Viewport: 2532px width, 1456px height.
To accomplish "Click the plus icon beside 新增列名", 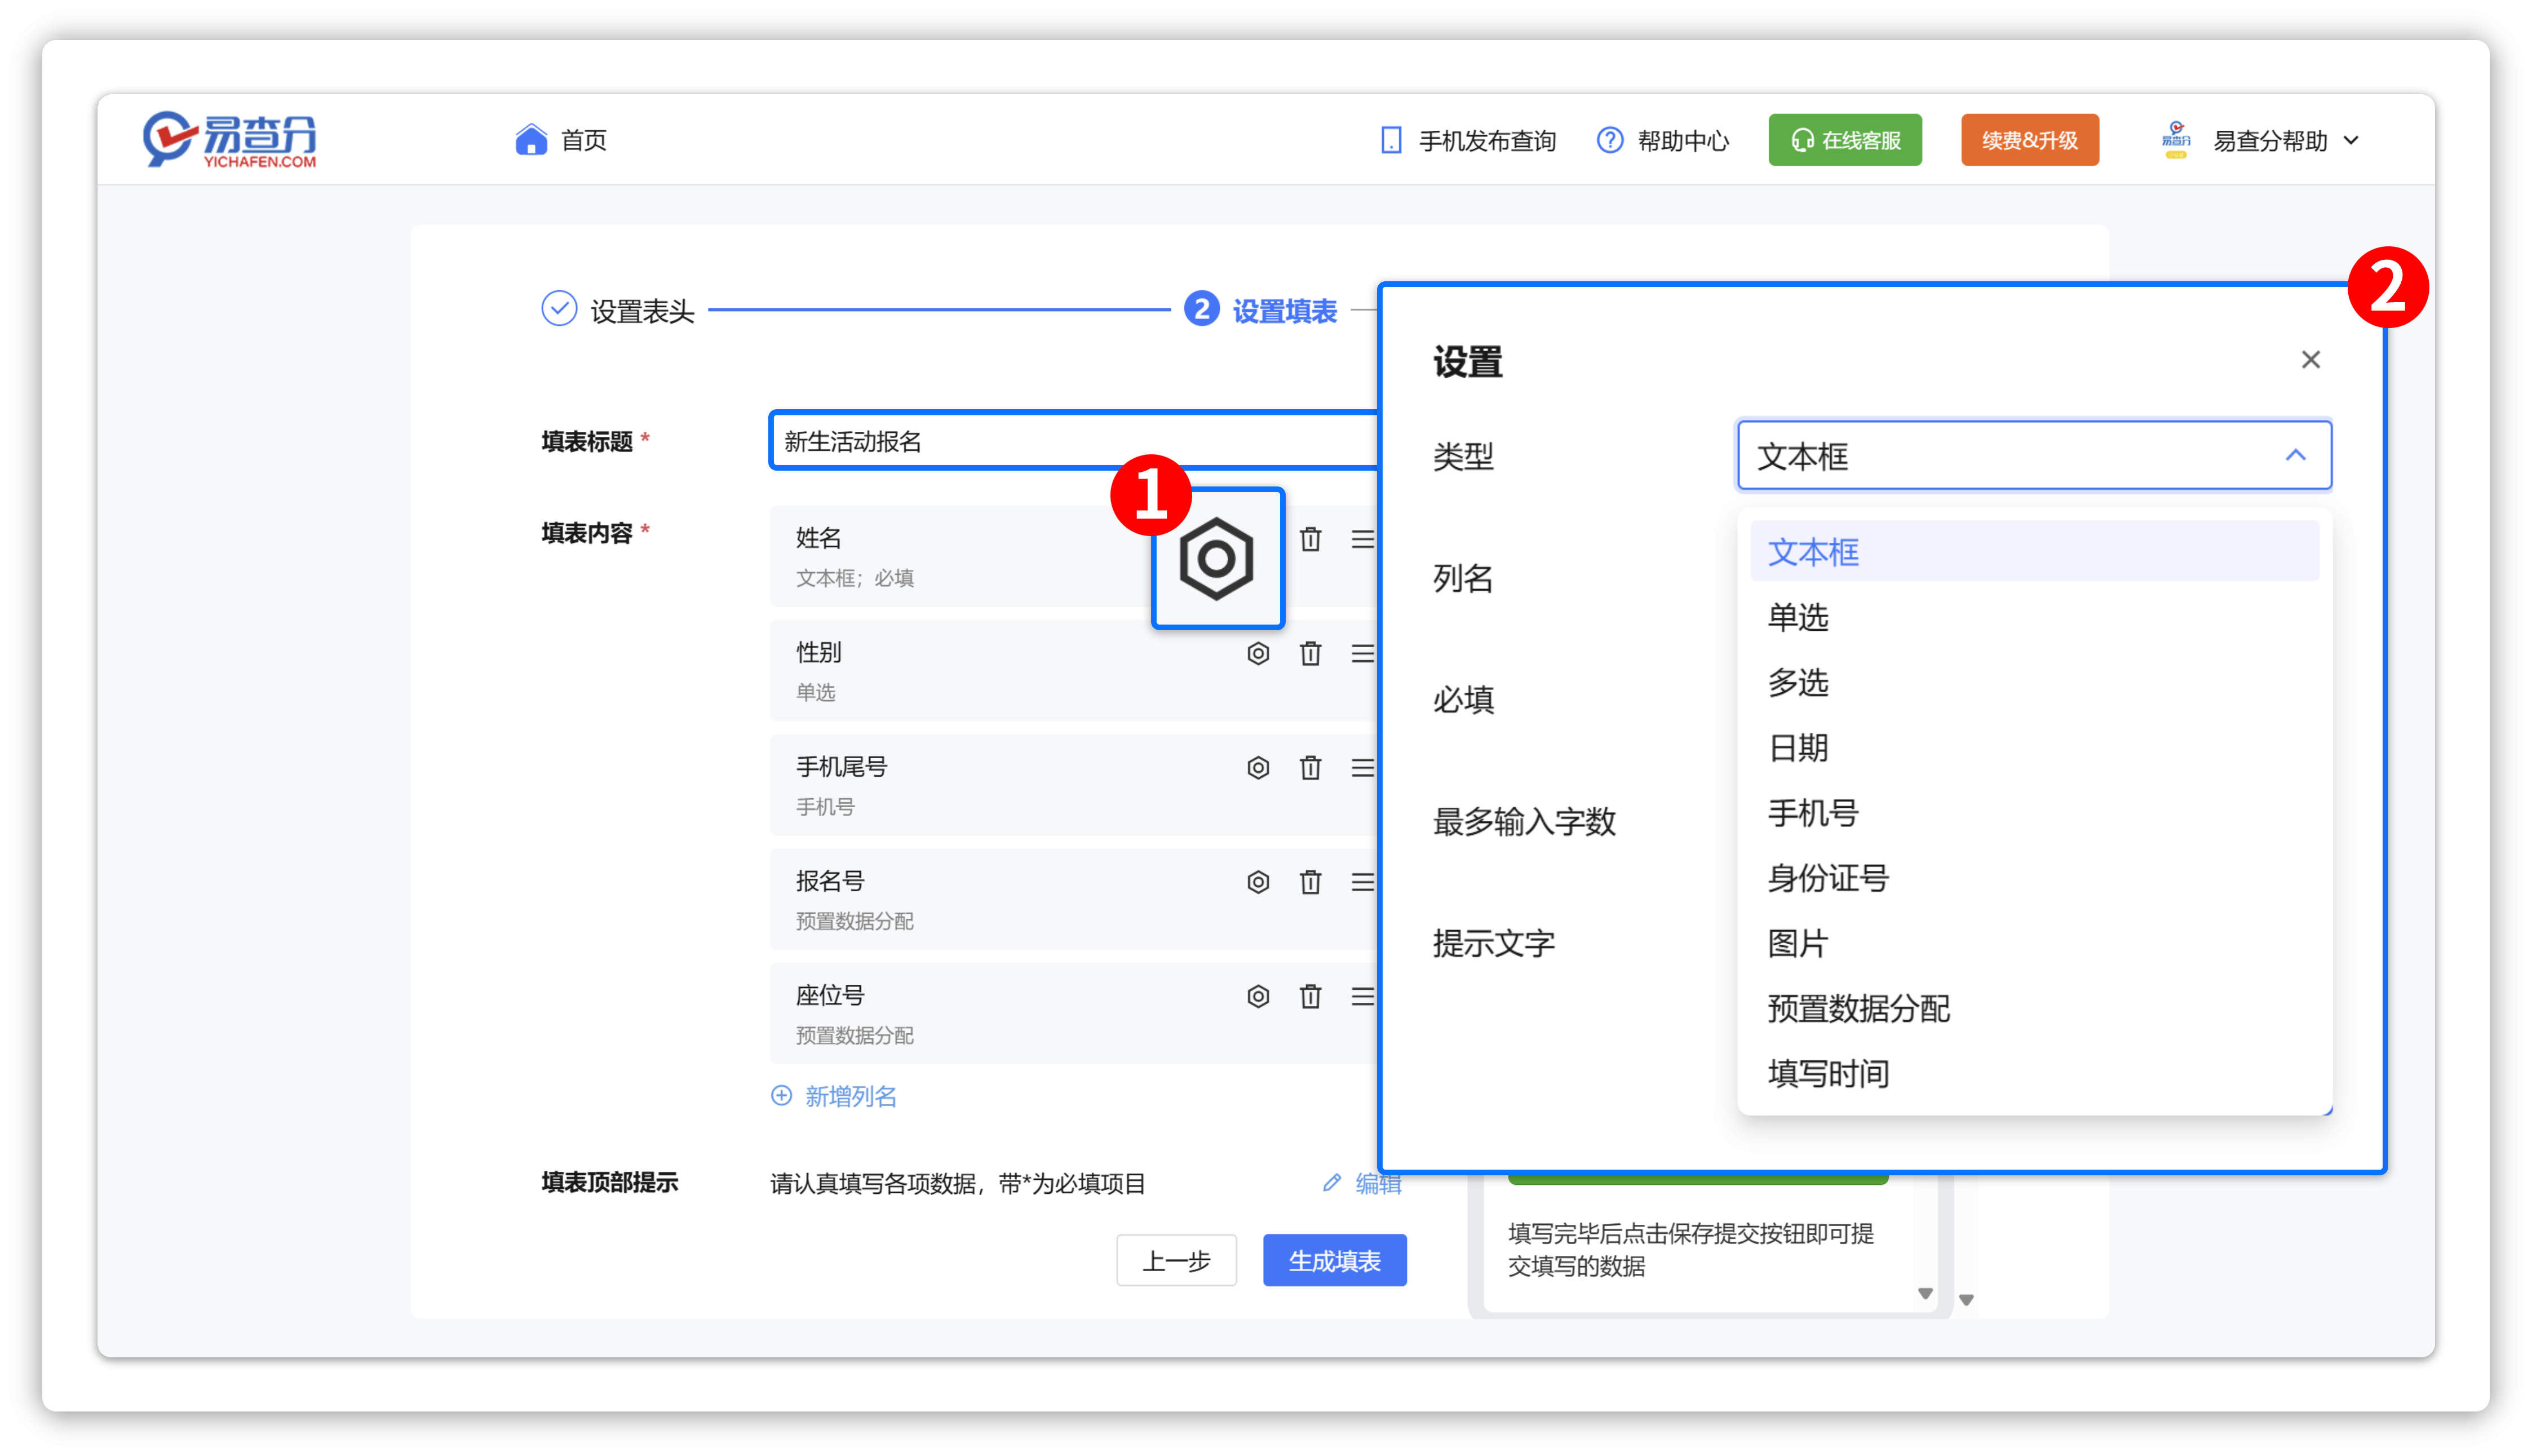I will tap(781, 1095).
